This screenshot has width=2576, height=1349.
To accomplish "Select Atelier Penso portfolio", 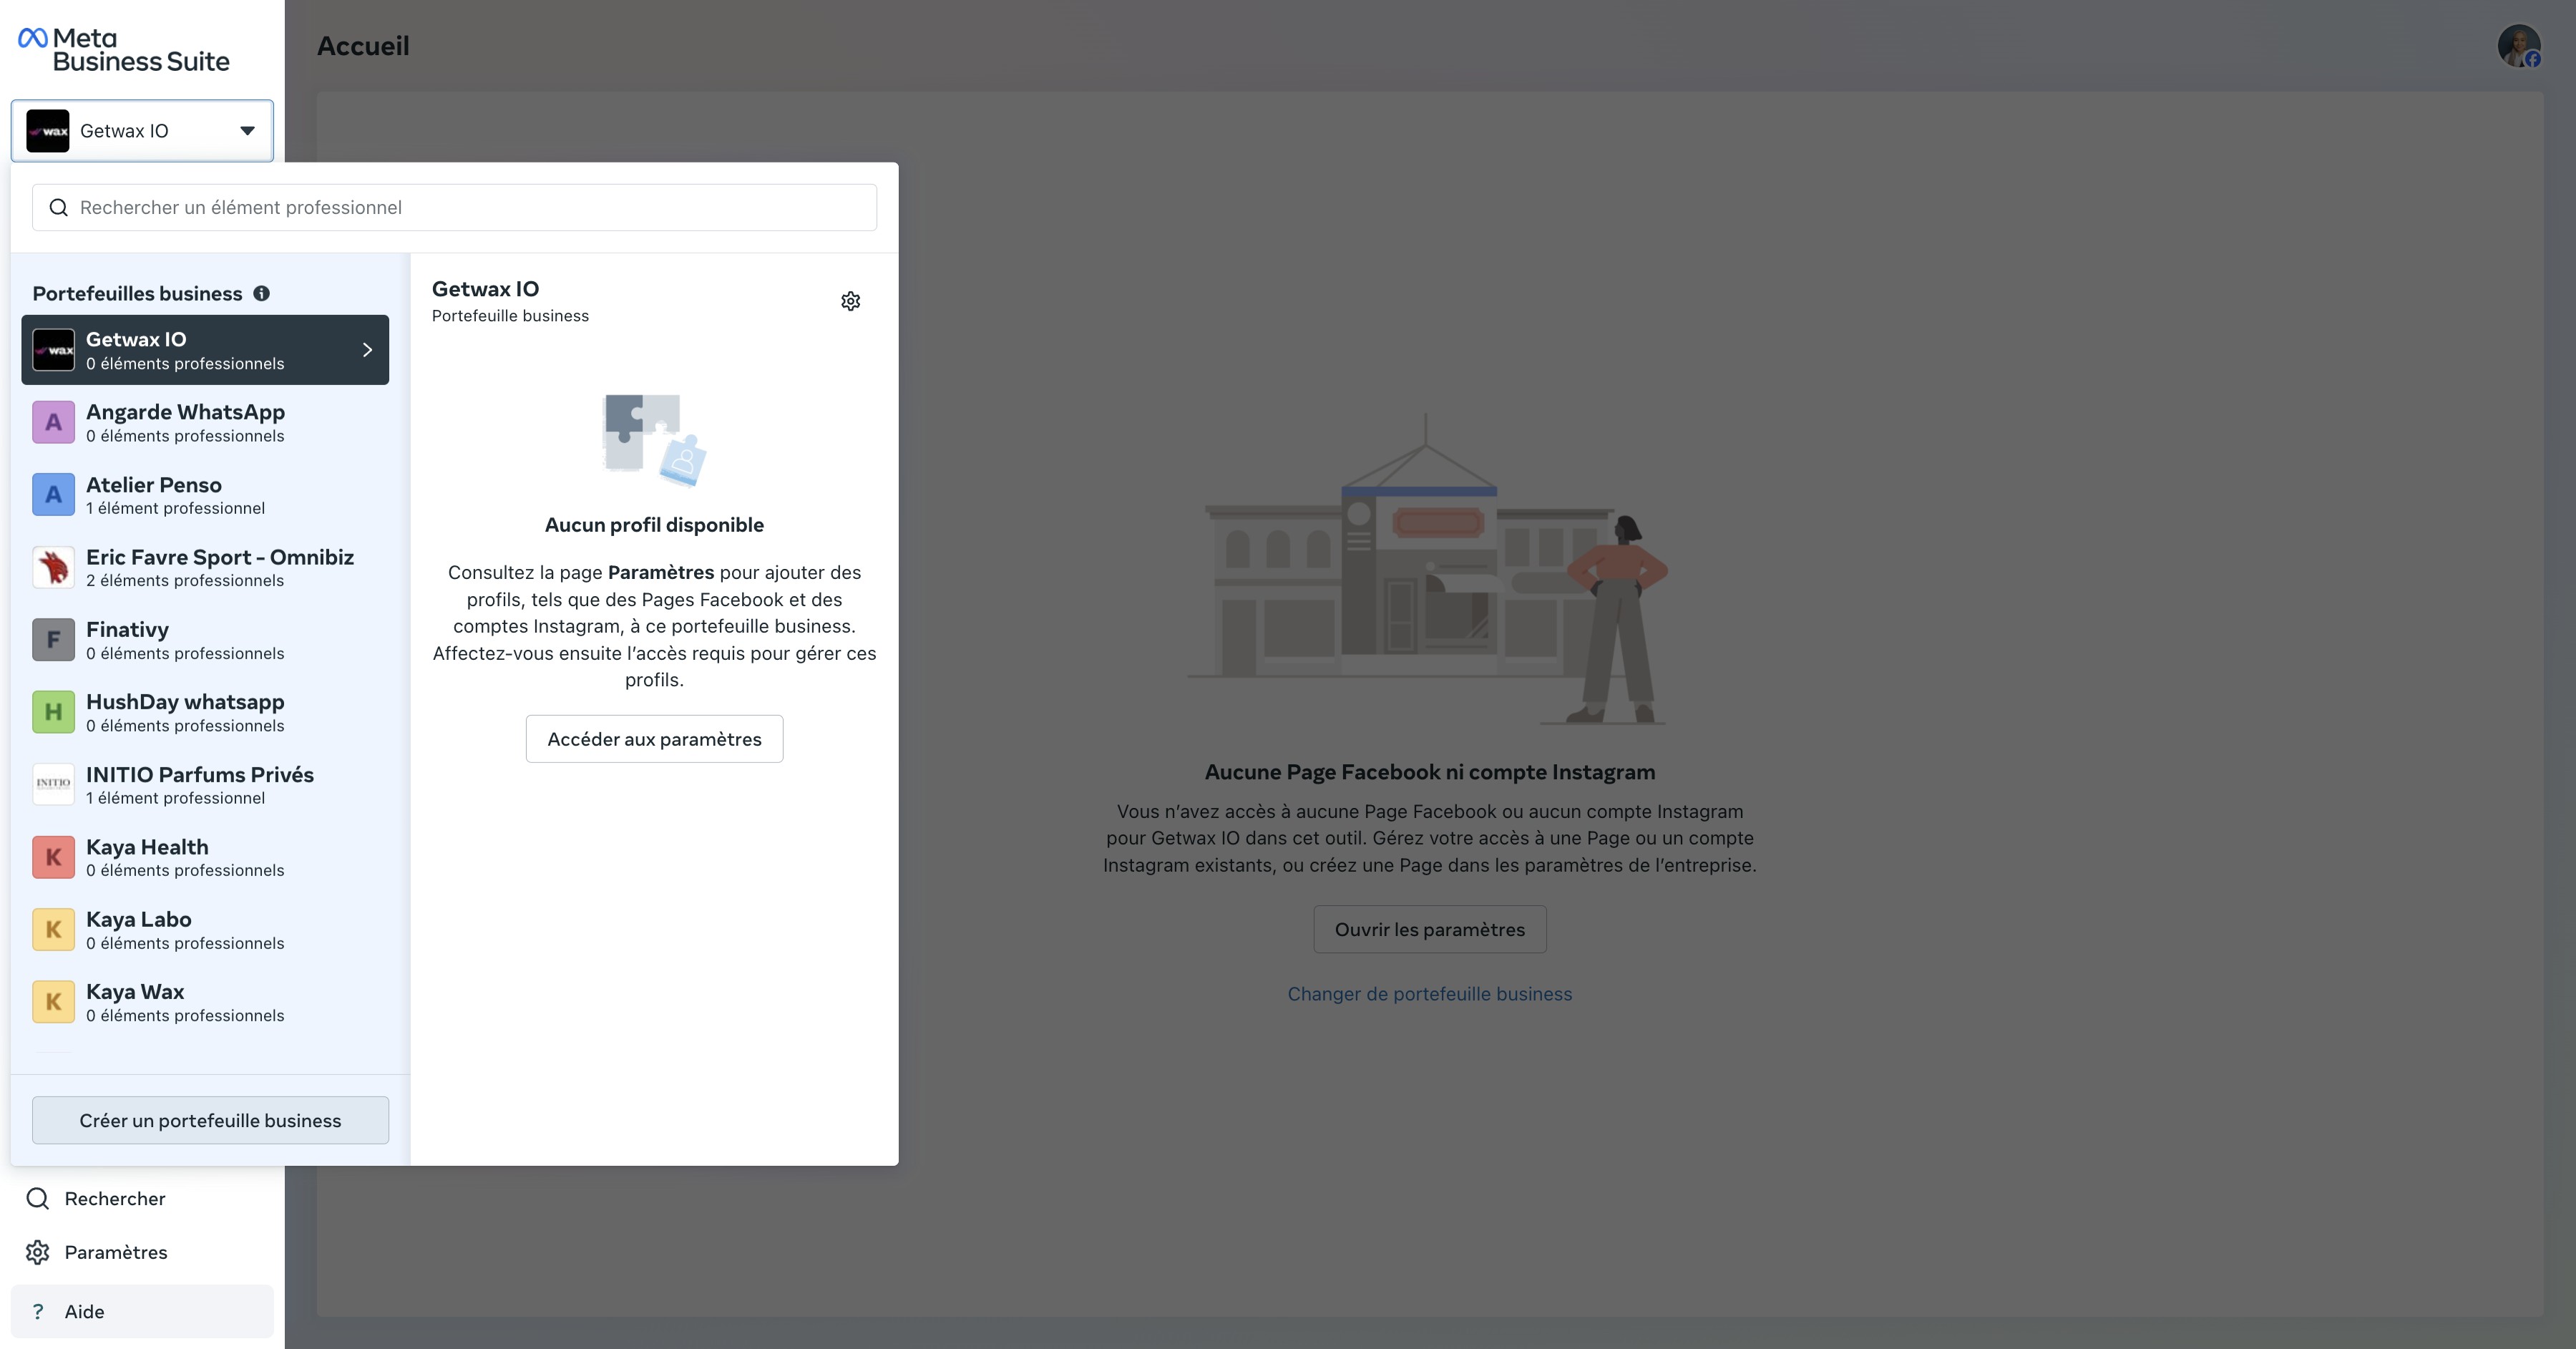I will [205, 495].
